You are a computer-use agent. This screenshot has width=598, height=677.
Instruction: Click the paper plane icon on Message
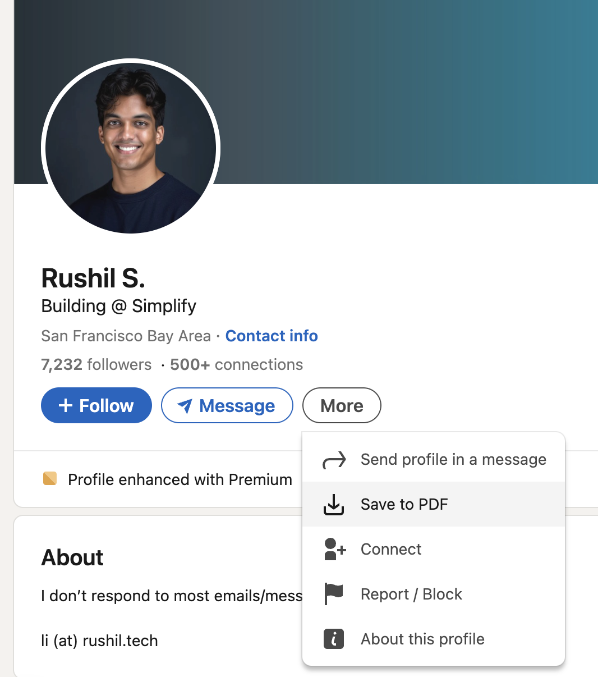point(185,405)
